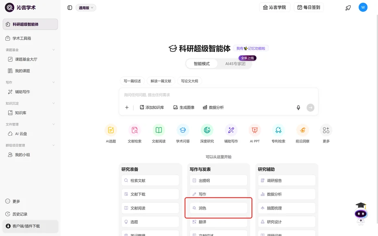Click the 我有记忆功能啦 badge
378x236 pixels.
pos(251,48)
